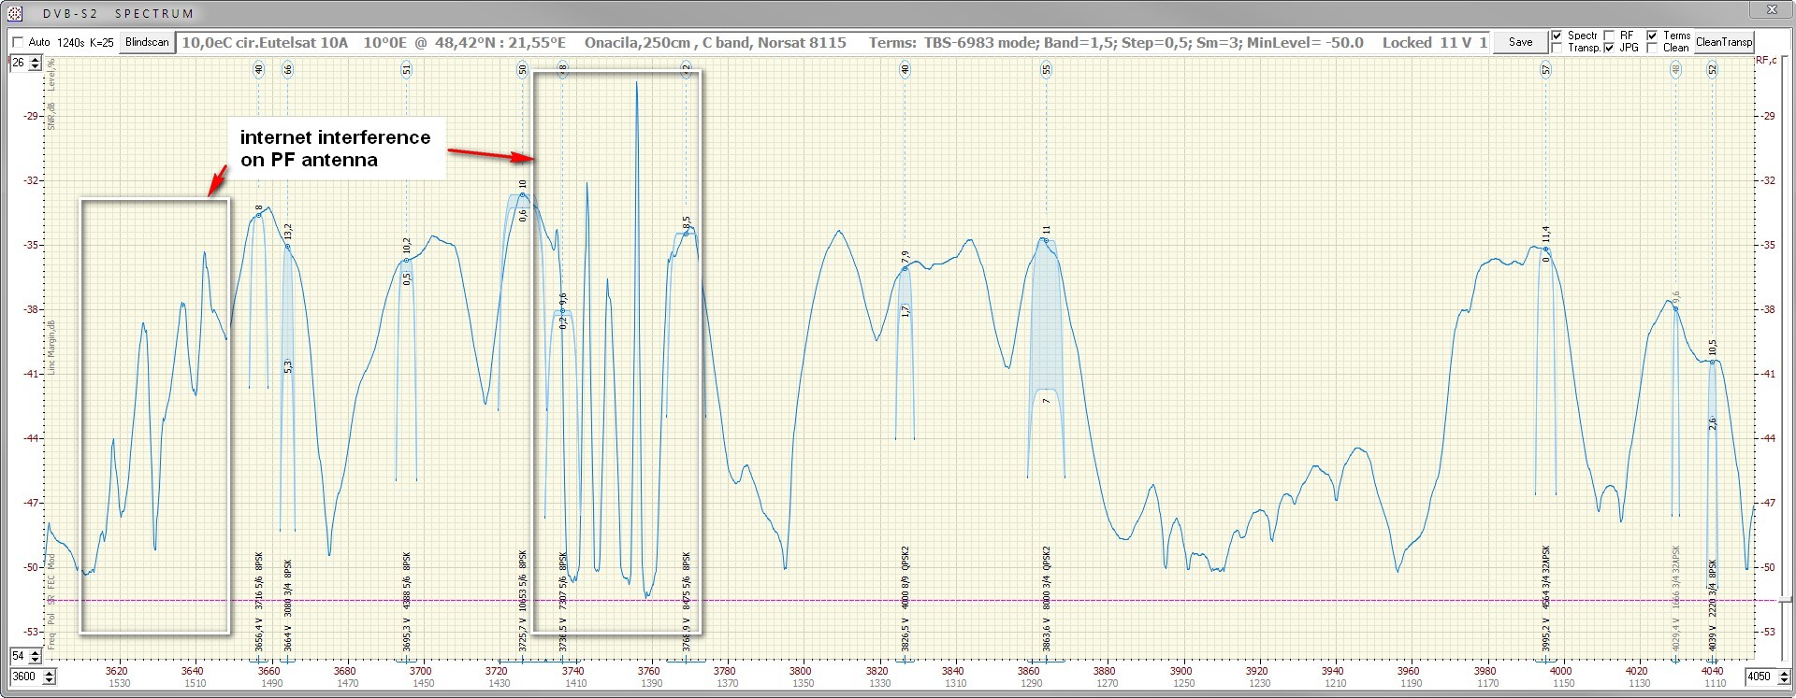Select the transponder marker labeled 55
The image size is (1796, 698).
coord(1046,69)
